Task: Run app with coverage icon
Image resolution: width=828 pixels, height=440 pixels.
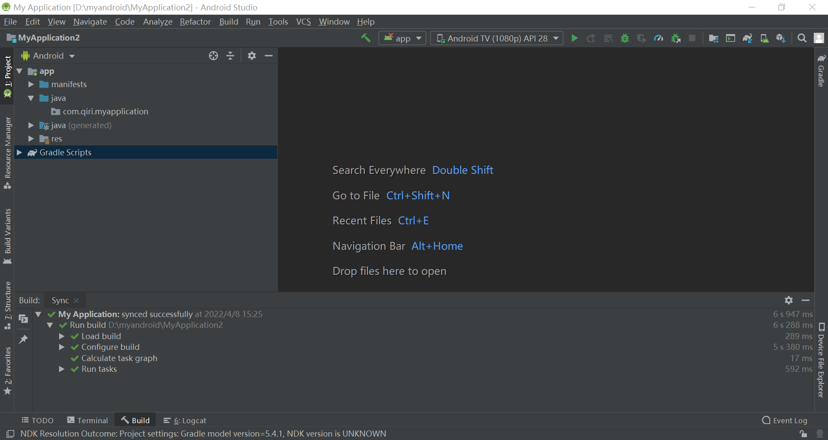Action: pos(642,38)
